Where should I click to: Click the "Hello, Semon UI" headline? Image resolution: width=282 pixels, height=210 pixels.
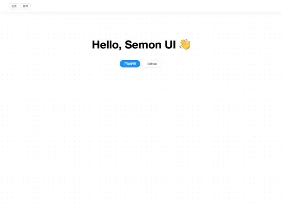[x=135, y=45]
